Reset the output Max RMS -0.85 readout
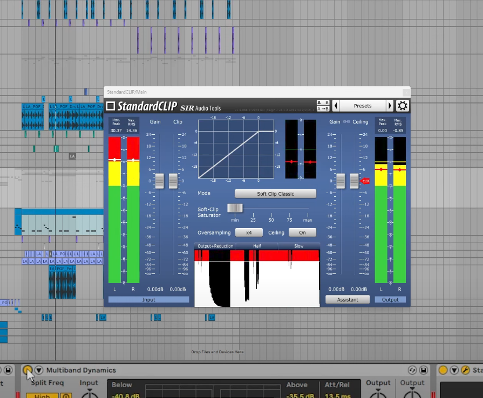This screenshot has width=483, height=398. point(398,131)
